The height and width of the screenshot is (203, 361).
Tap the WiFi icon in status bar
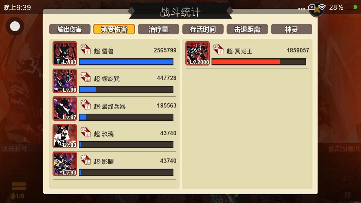[x=322, y=7]
